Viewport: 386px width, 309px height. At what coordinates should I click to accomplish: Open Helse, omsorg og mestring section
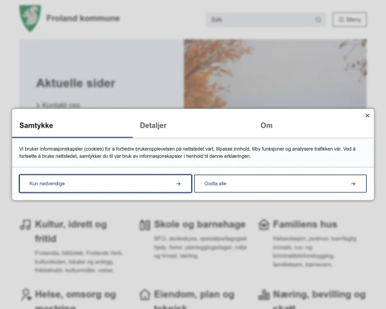click(75, 299)
